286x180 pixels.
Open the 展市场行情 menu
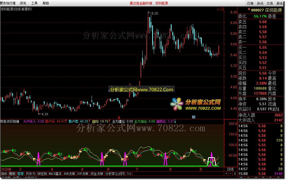pos(8,3)
